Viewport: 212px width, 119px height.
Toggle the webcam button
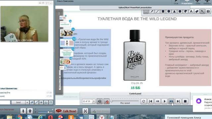point(30,111)
